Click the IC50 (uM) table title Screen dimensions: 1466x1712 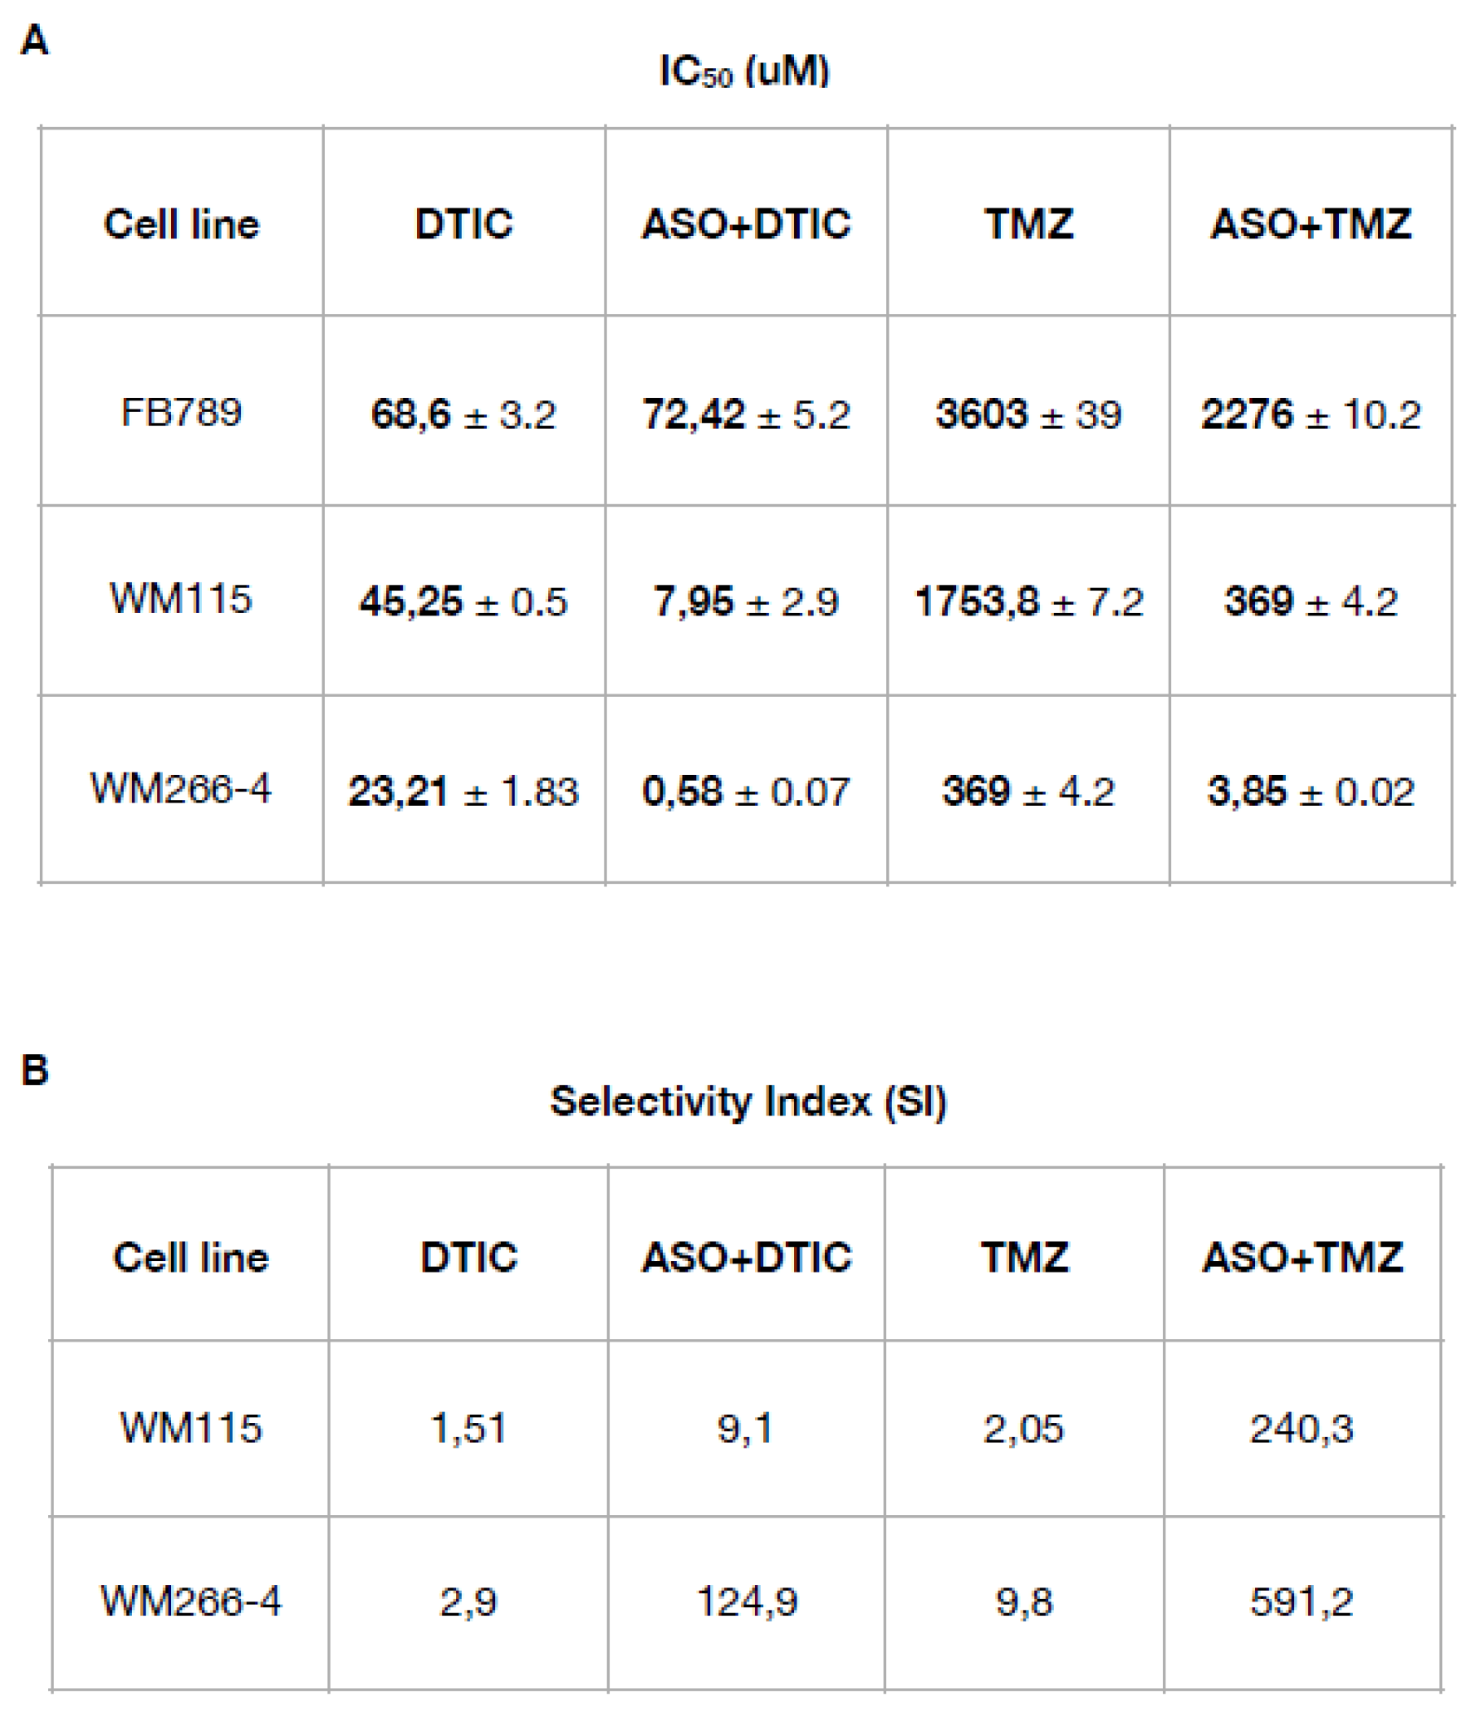click(x=744, y=71)
